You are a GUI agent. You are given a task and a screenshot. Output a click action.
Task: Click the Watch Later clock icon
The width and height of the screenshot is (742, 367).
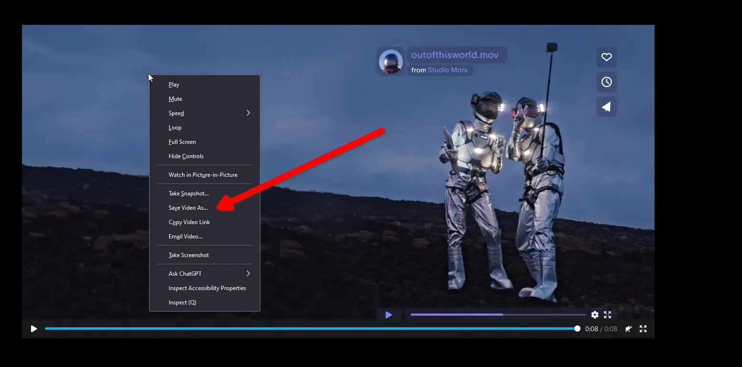(606, 82)
